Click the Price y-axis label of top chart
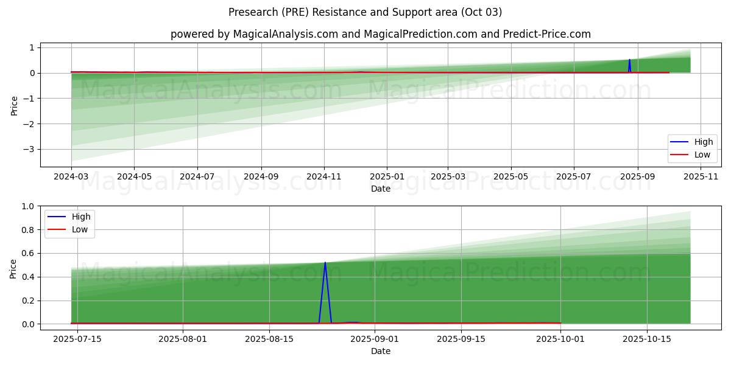This screenshot has height=365, width=731. [14, 105]
